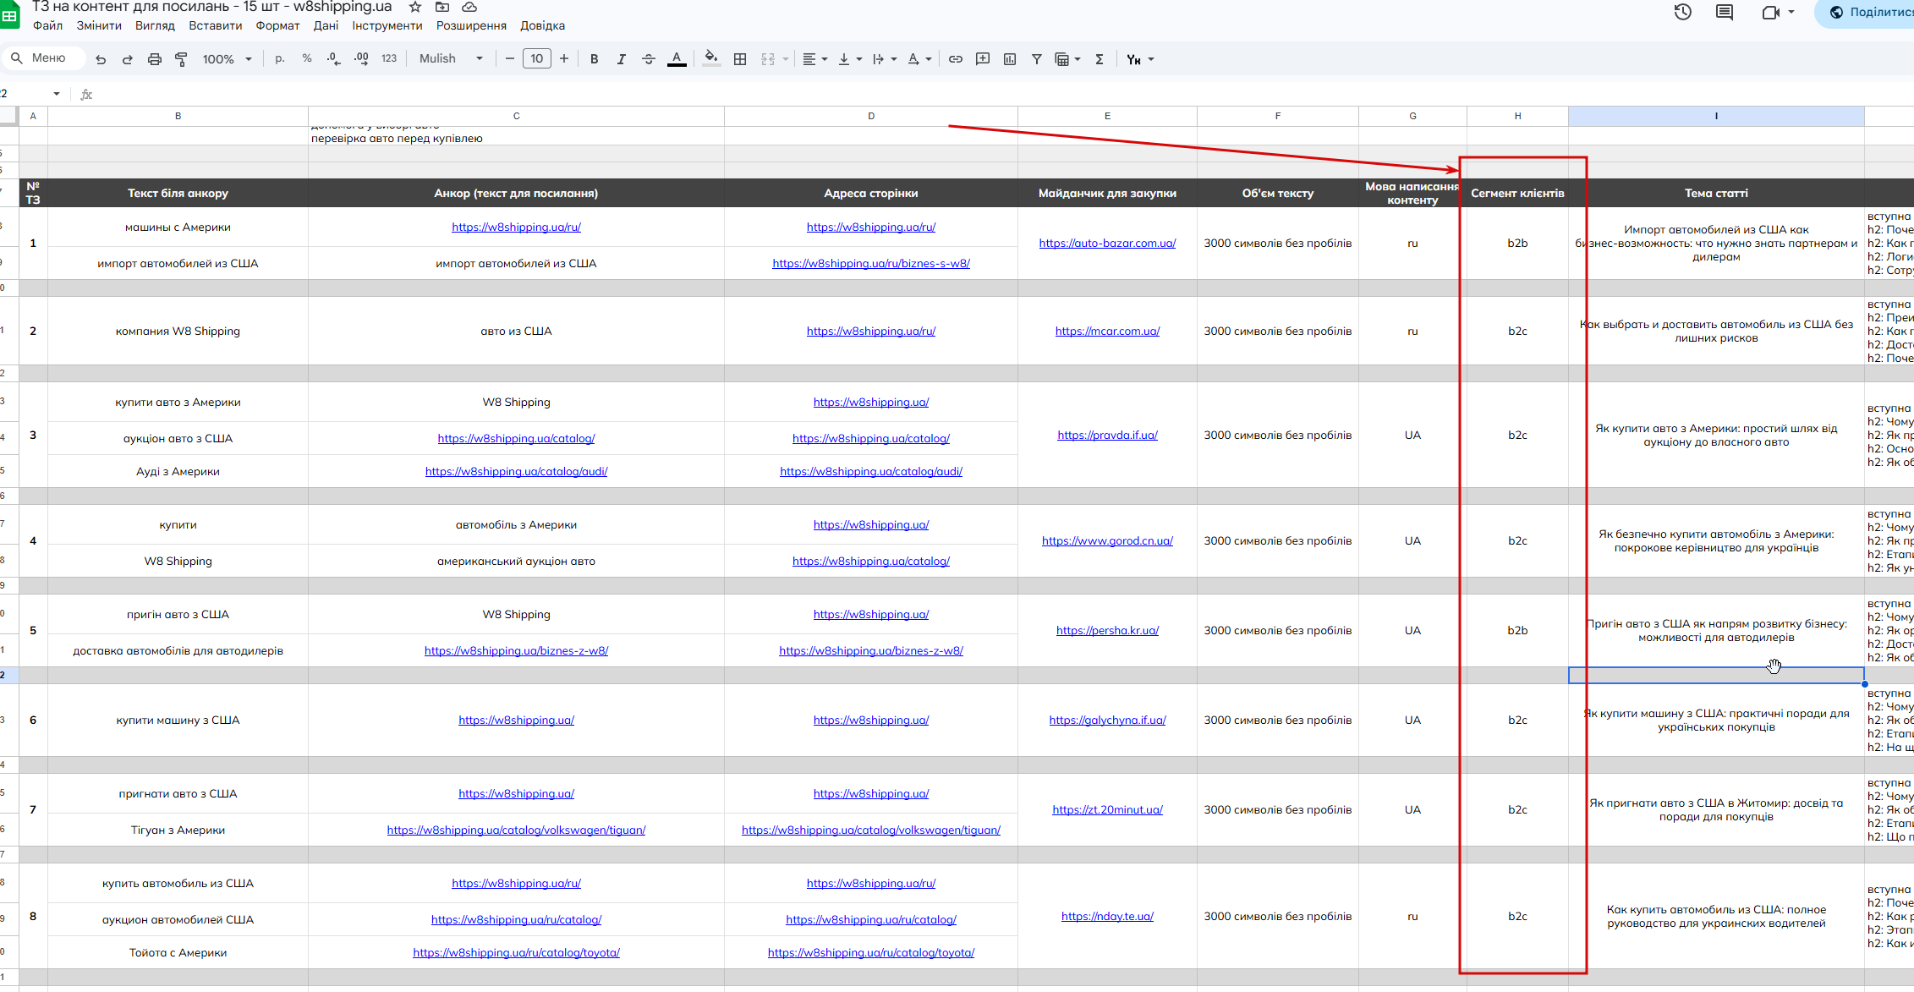Image resolution: width=1914 pixels, height=992 pixels.
Task: Insert a link using toolbar icon
Action: 955,59
